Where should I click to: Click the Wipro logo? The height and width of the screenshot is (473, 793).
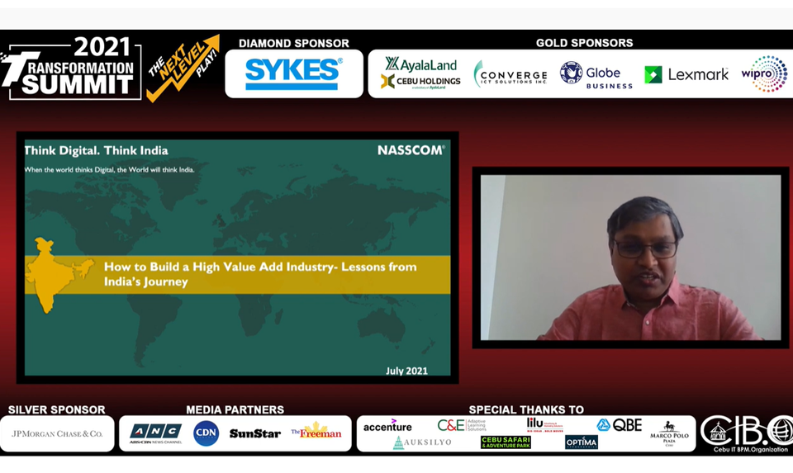(x=764, y=73)
